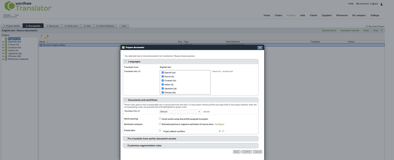Click the go-up folder arrow icon
Viewport: 394px width, 160px height.
41,36
